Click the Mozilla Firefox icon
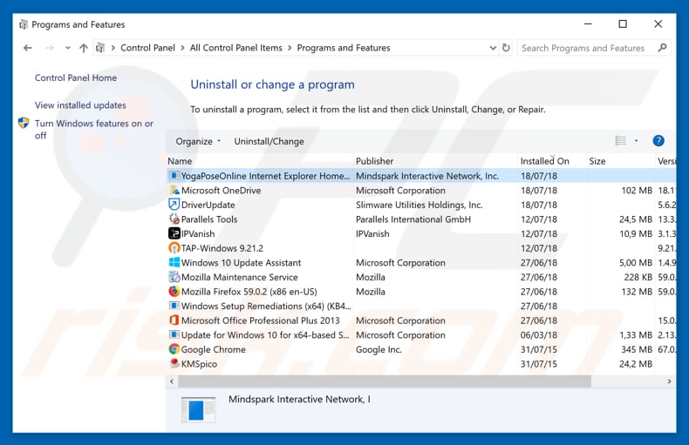Viewport: 689px width, 445px height. click(174, 292)
